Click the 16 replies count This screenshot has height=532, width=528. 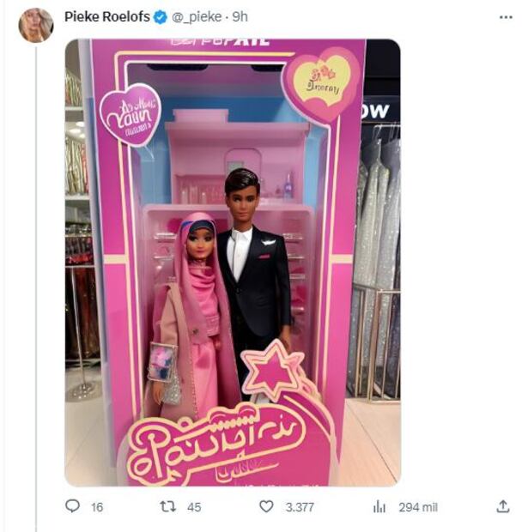(x=97, y=507)
